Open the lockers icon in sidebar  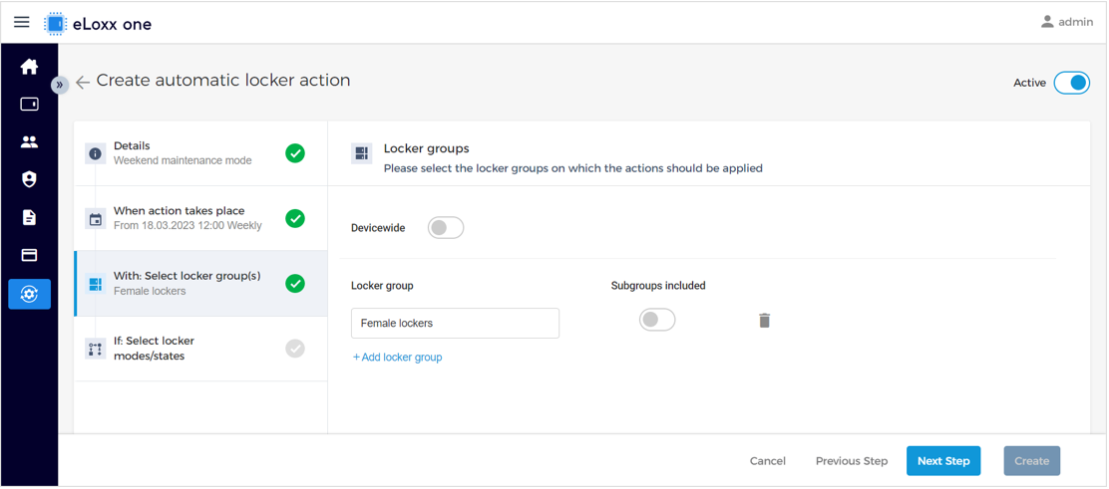click(x=29, y=105)
